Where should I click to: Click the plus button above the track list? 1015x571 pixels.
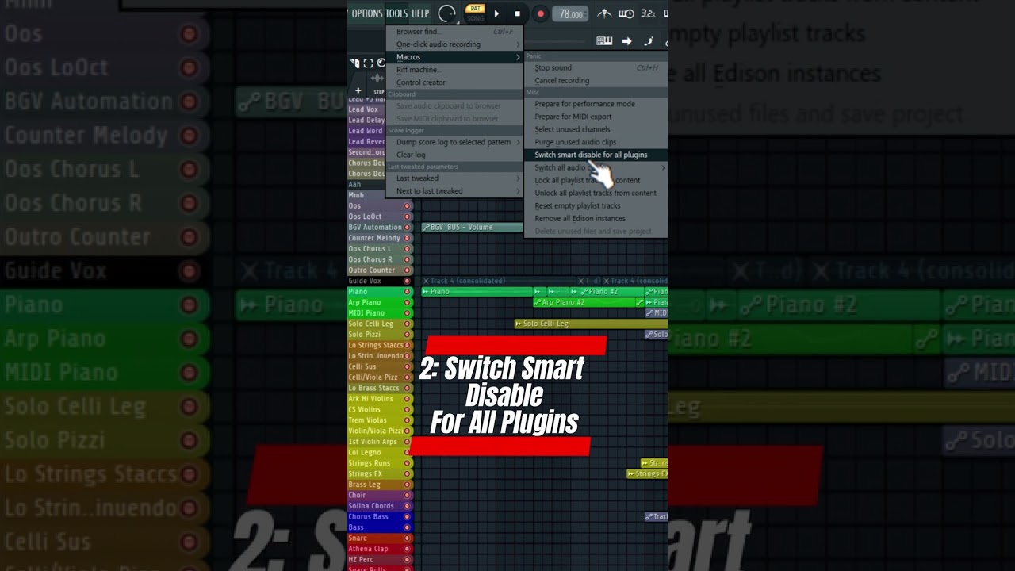coord(358,90)
